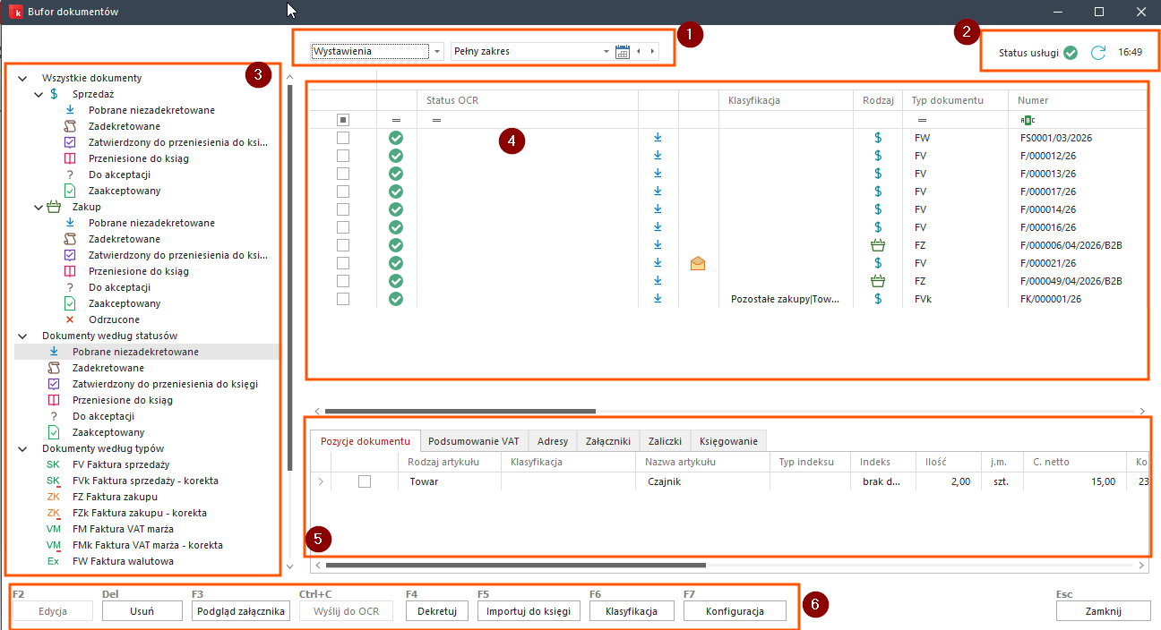Select Odrzucone in the Zakup tree
Viewport: 1161px width, 630px height.
pyautogui.click(x=114, y=319)
